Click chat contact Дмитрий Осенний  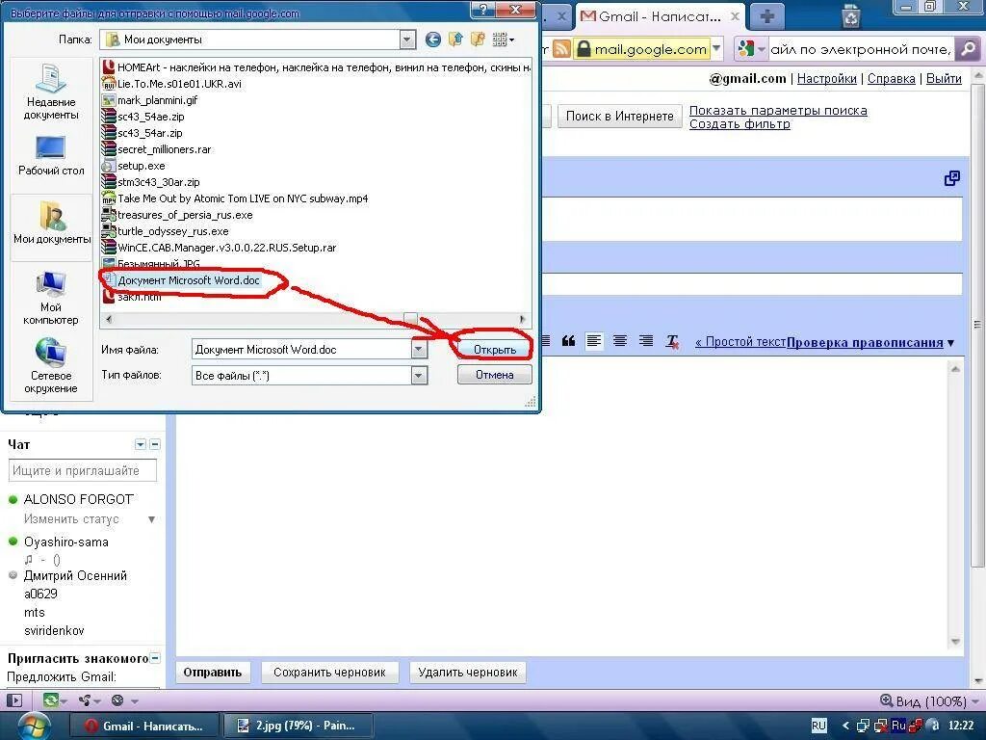tap(75, 576)
